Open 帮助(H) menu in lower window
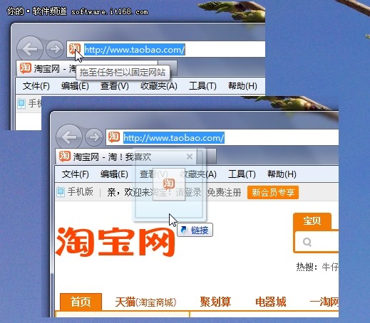This screenshot has width=370, height=323. [x=282, y=174]
